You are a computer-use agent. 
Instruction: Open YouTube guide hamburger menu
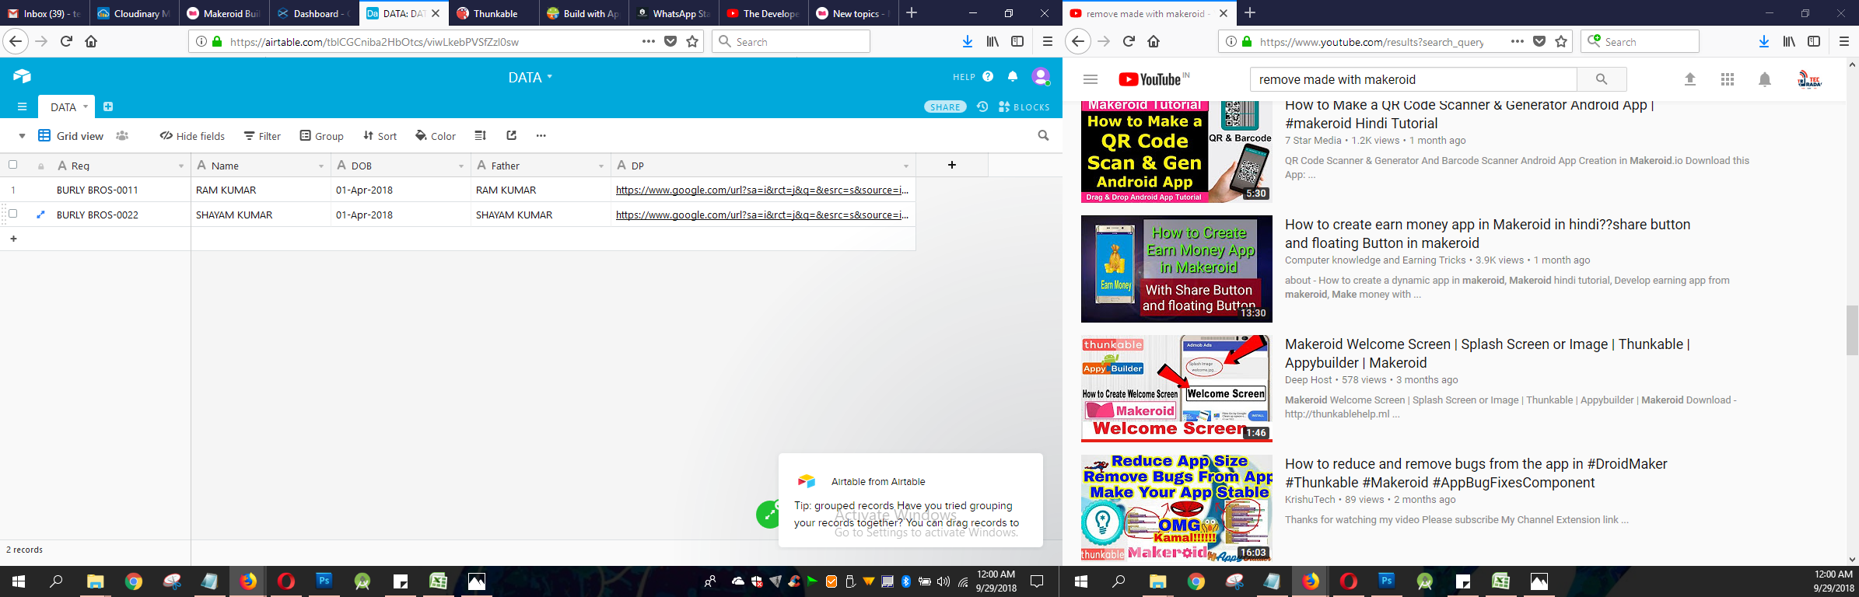click(x=1091, y=79)
